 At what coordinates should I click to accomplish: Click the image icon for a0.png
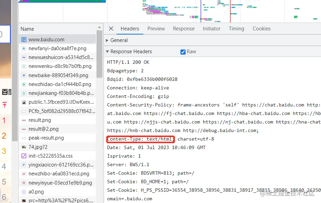click(x=24, y=192)
